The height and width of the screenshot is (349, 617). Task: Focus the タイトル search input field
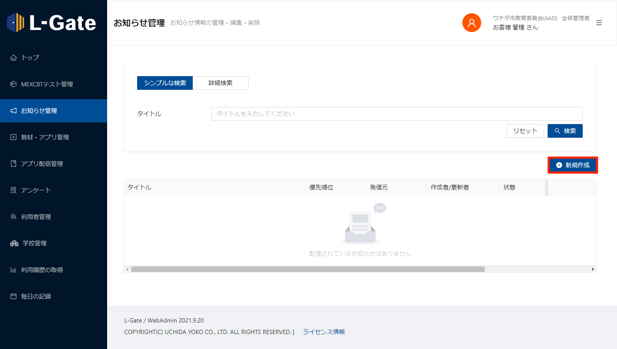(396, 114)
